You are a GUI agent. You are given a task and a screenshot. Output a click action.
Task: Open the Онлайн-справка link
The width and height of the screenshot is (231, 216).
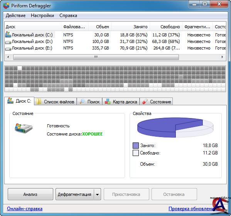[x=25, y=209]
